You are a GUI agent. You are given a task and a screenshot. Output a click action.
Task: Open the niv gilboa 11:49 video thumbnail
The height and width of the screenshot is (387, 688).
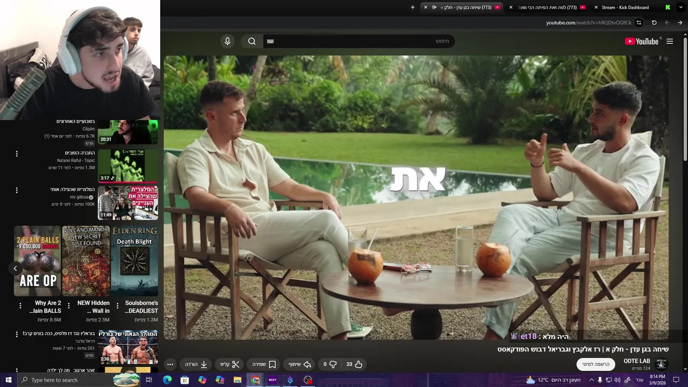128,203
